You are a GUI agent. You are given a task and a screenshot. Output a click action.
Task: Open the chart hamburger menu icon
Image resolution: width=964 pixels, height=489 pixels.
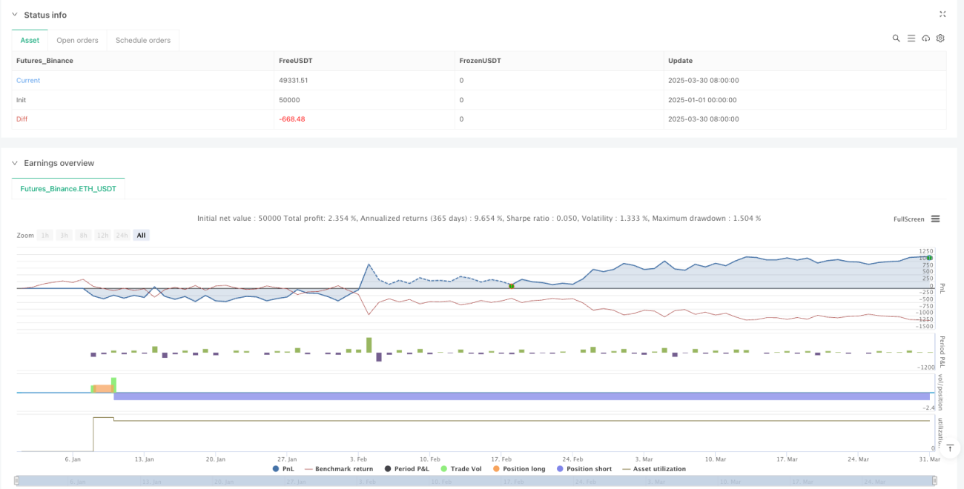tap(935, 219)
